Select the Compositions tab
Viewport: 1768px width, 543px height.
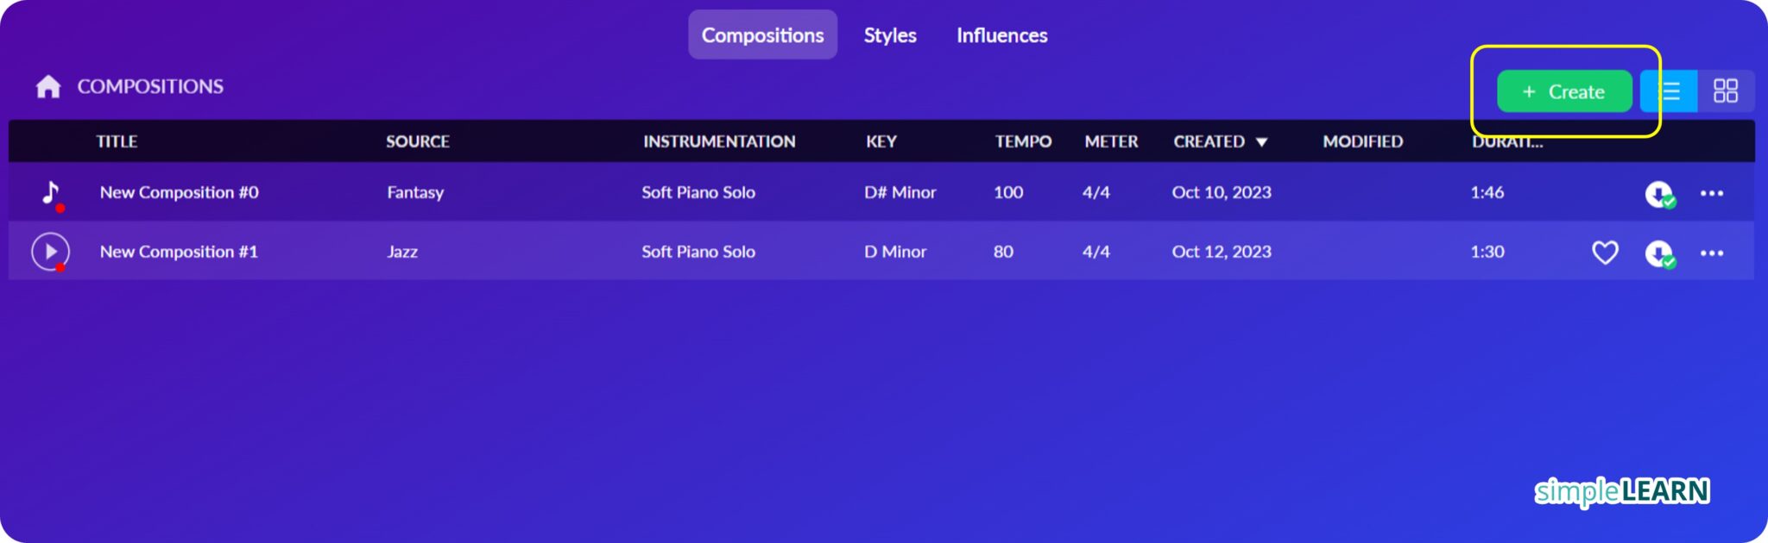762,35
